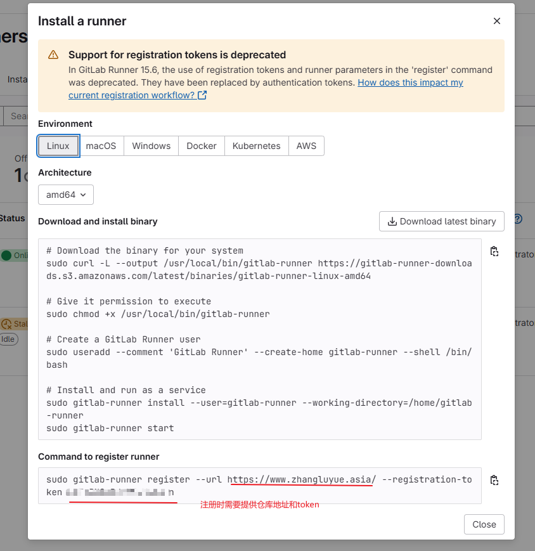Viewport: 535px width, 551px height.
Task: Click the Download latest binary button
Action: pyautogui.click(x=442, y=221)
